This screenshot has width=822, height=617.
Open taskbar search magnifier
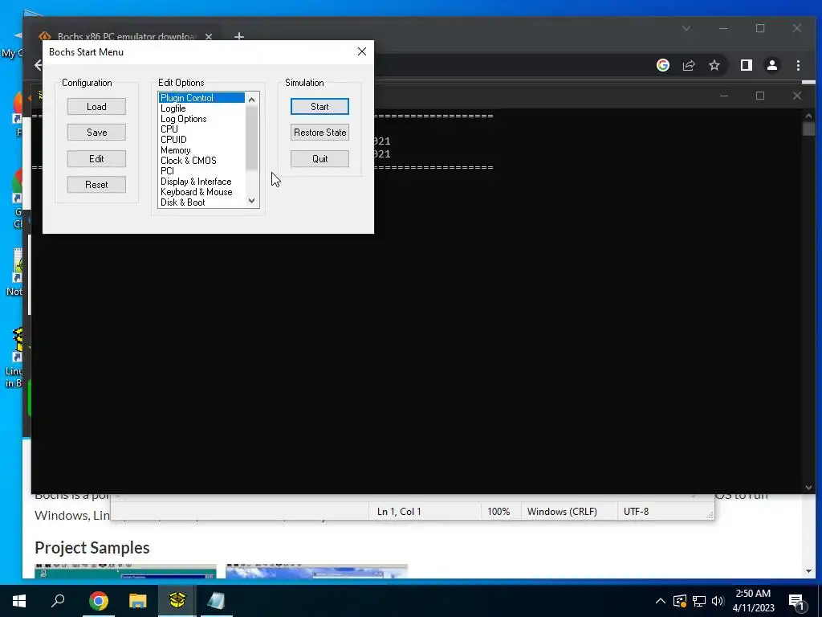point(58,601)
